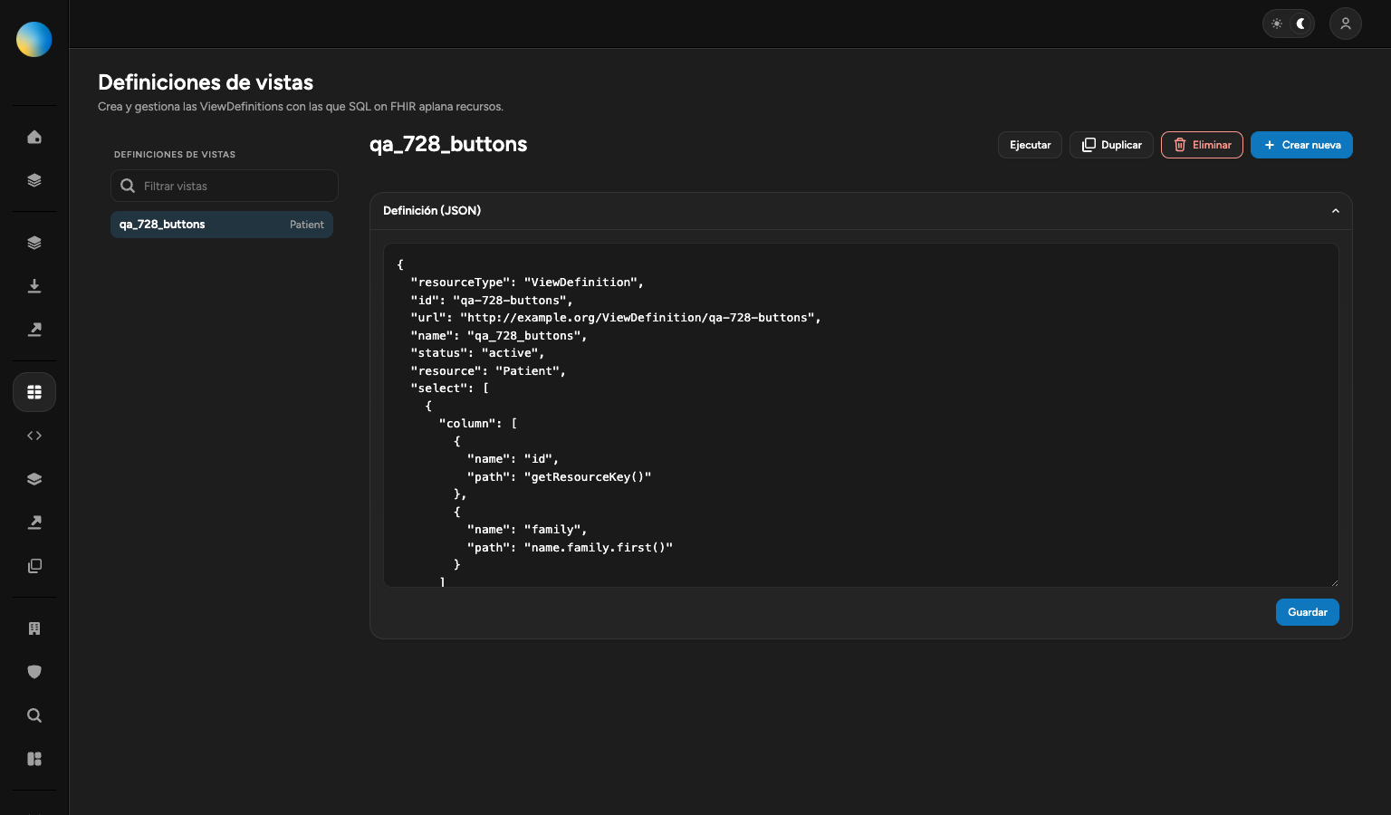
Task: Click the copy icon on Duplicar
Action: tap(1089, 145)
